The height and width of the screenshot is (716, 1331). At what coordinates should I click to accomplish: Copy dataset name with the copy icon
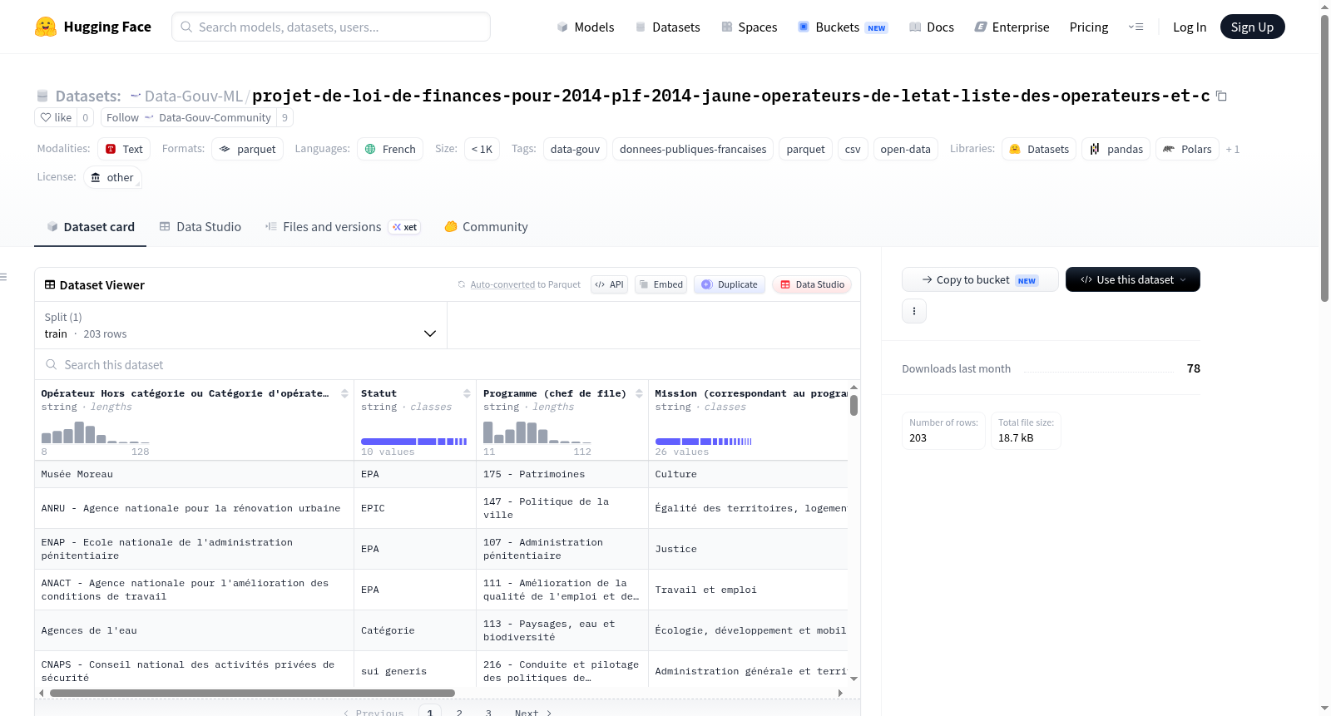[x=1221, y=96]
